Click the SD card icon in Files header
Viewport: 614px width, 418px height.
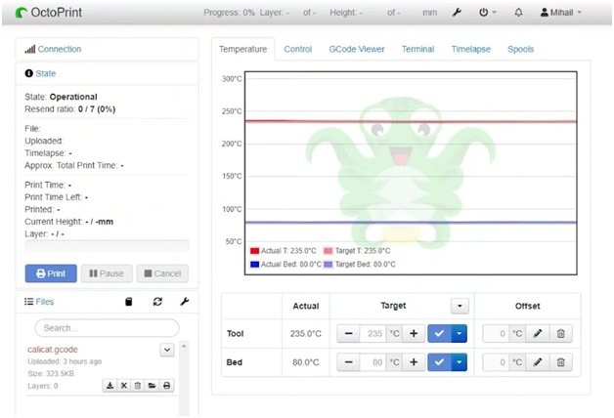click(128, 302)
